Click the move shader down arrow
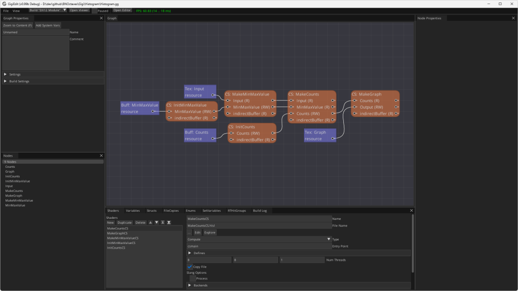The image size is (518, 291). (156, 222)
